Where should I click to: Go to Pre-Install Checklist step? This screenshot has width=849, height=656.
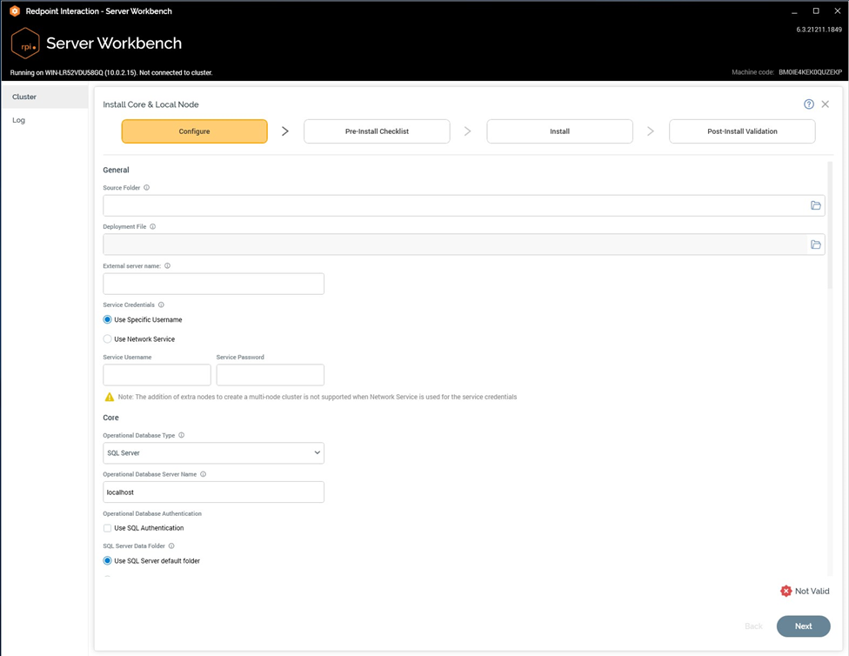point(377,131)
